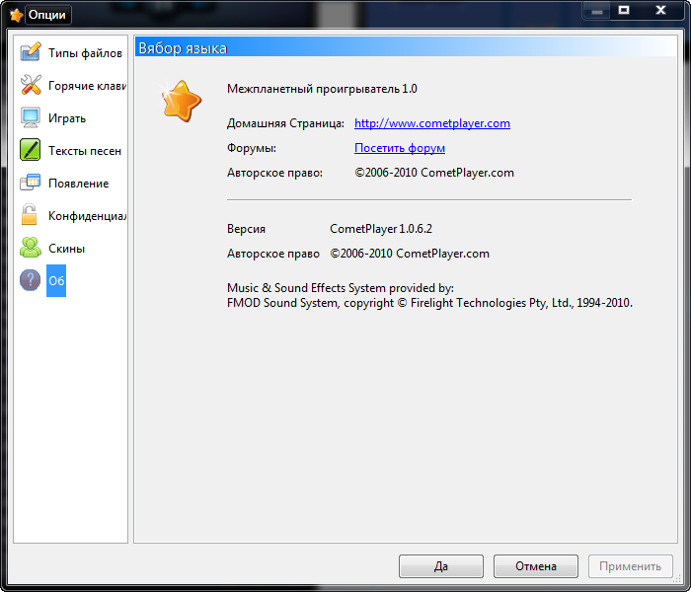Confirm with the Да button
The image size is (691, 592).
point(441,566)
